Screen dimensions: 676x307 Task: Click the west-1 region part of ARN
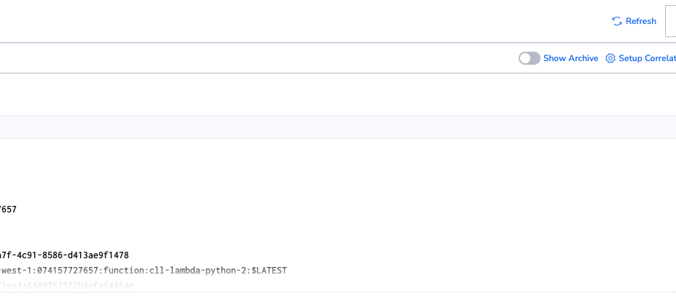(x=16, y=271)
